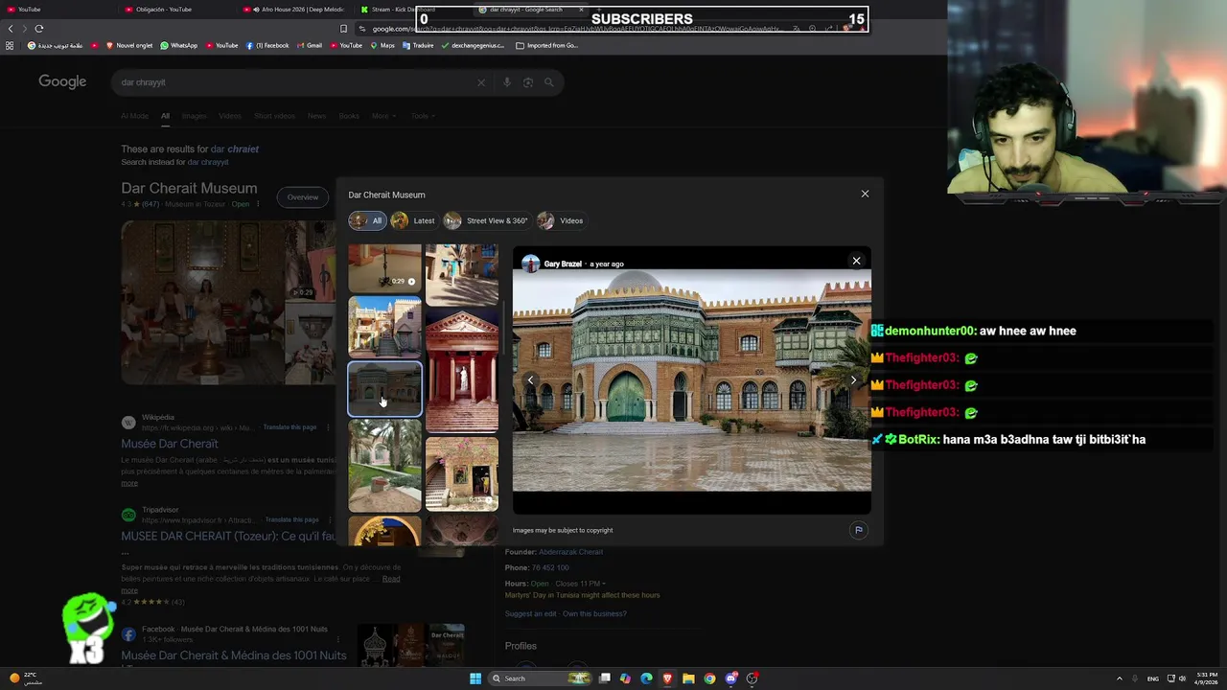Open the WhatsApp bookmark
The height and width of the screenshot is (690, 1227).
click(179, 45)
